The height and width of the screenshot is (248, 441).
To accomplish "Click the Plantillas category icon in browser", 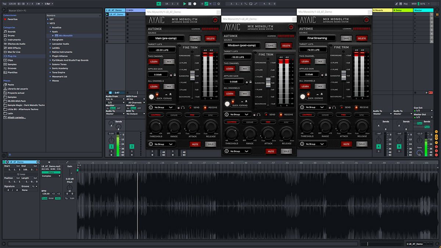I will pyautogui.click(x=5, y=72).
